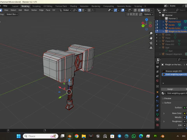Open the Shading workspace tab

(74, 6)
